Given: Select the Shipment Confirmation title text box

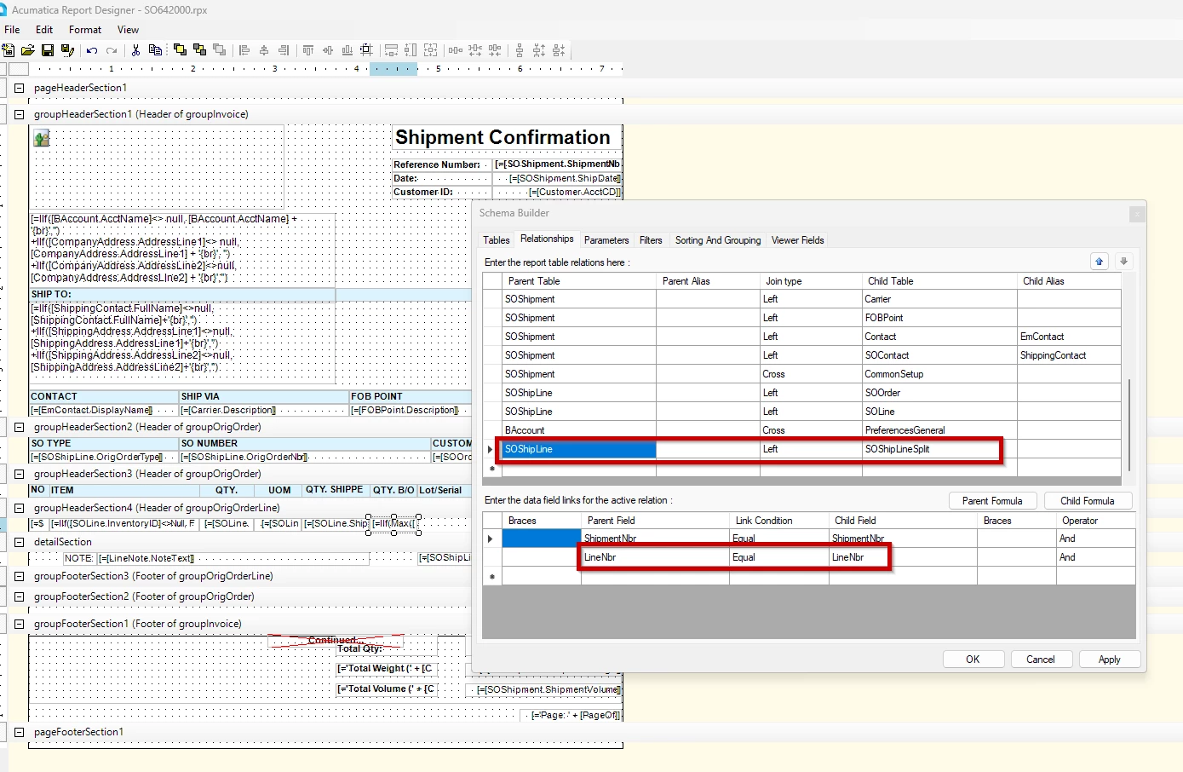Looking at the screenshot, I should pyautogui.click(x=507, y=137).
